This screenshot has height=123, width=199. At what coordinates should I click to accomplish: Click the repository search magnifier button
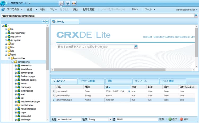pos(136,47)
